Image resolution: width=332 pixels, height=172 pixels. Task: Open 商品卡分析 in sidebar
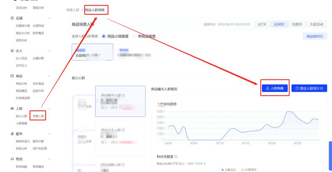pyautogui.click(x=23, y=33)
